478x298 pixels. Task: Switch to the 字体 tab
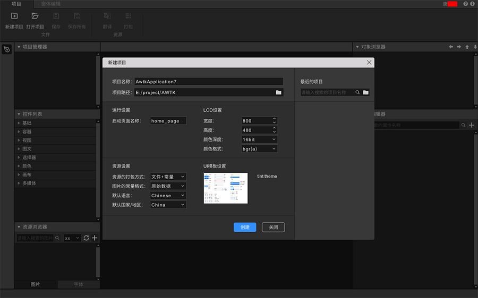point(78,285)
